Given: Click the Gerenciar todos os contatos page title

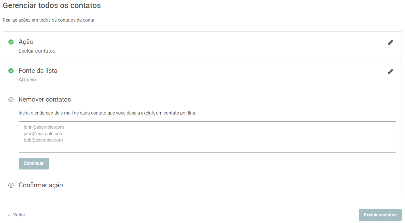Looking at the screenshot, I should (52, 5).
